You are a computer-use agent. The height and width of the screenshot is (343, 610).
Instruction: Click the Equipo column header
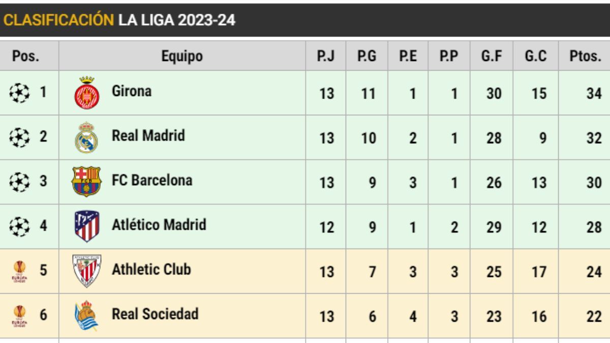(x=182, y=56)
